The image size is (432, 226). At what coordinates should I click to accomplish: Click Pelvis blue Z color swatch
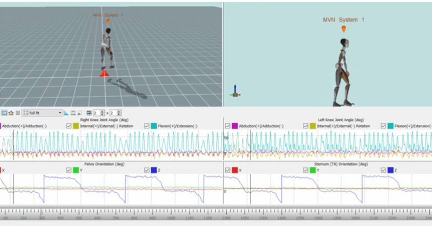[x=154, y=170]
